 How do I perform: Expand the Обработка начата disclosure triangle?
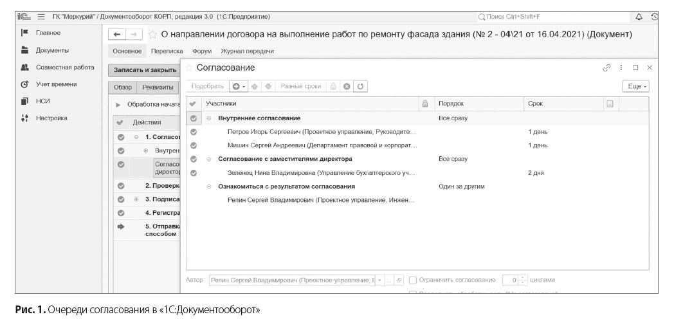tap(118, 104)
